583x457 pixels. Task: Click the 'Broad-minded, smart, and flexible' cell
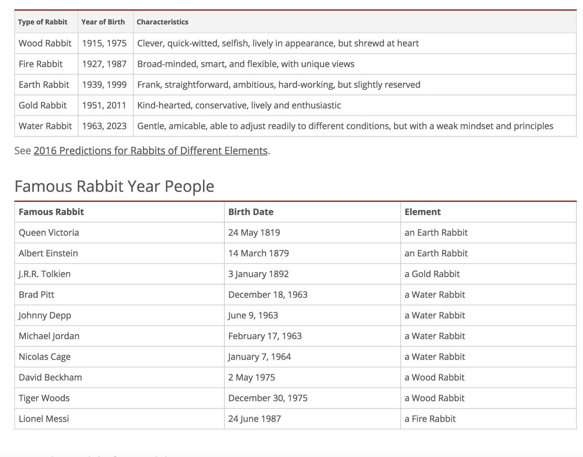click(355, 64)
